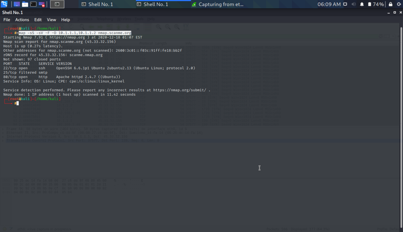Click the display/network tray icon
This screenshot has height=232, width=403.
[346, 4]
